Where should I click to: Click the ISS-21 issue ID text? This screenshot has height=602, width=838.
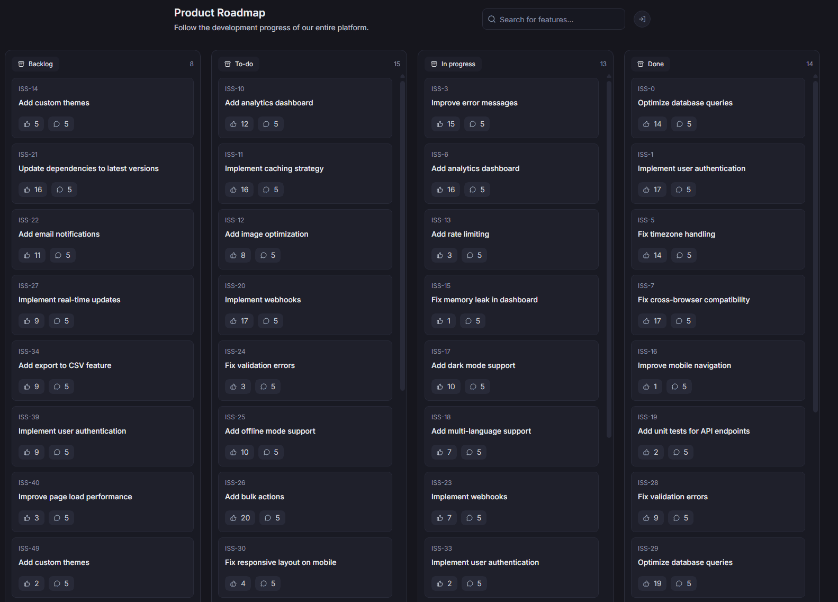[x=28, y=155]
